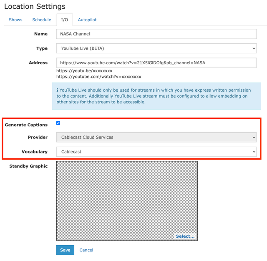Click Select... on the standby graphic
Screen dimensions: 267x261
[x=185, y=236]
